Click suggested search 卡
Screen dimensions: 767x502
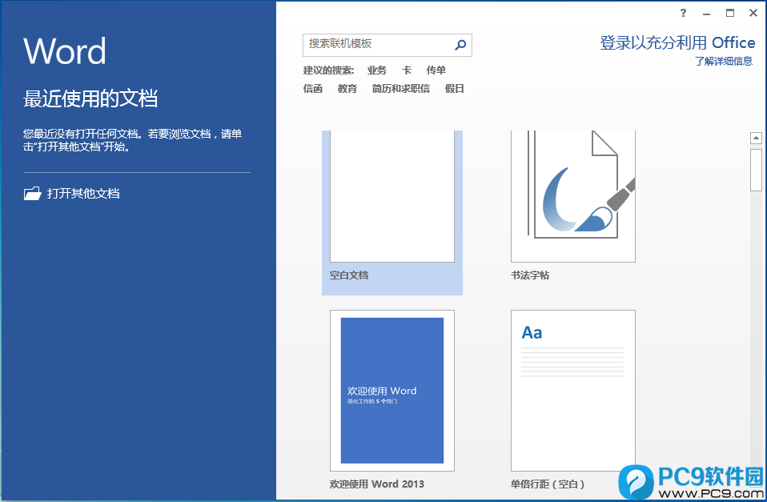pos(407,70)
